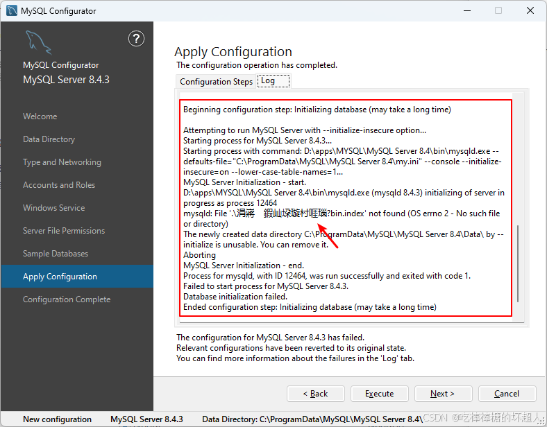The image size is (547, 427).
Task: Click the log panel vertical scrollbar thumb
Action: click(518, 263)
